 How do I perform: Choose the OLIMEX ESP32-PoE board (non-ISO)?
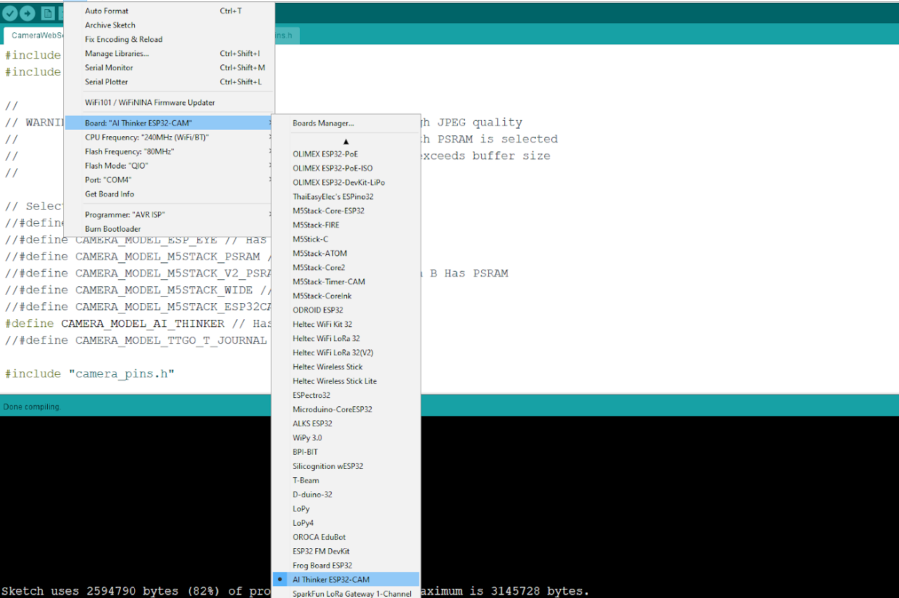[x=346, y=154]
